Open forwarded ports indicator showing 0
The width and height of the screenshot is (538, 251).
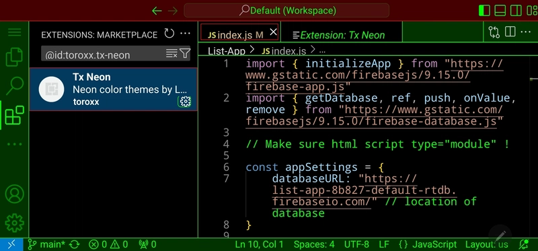pyautogui.click(x=147, y=244)
